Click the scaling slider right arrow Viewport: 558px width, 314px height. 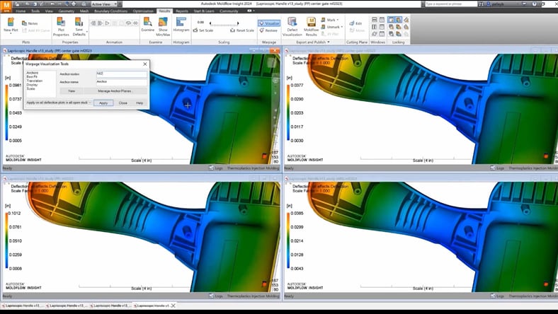238,23
